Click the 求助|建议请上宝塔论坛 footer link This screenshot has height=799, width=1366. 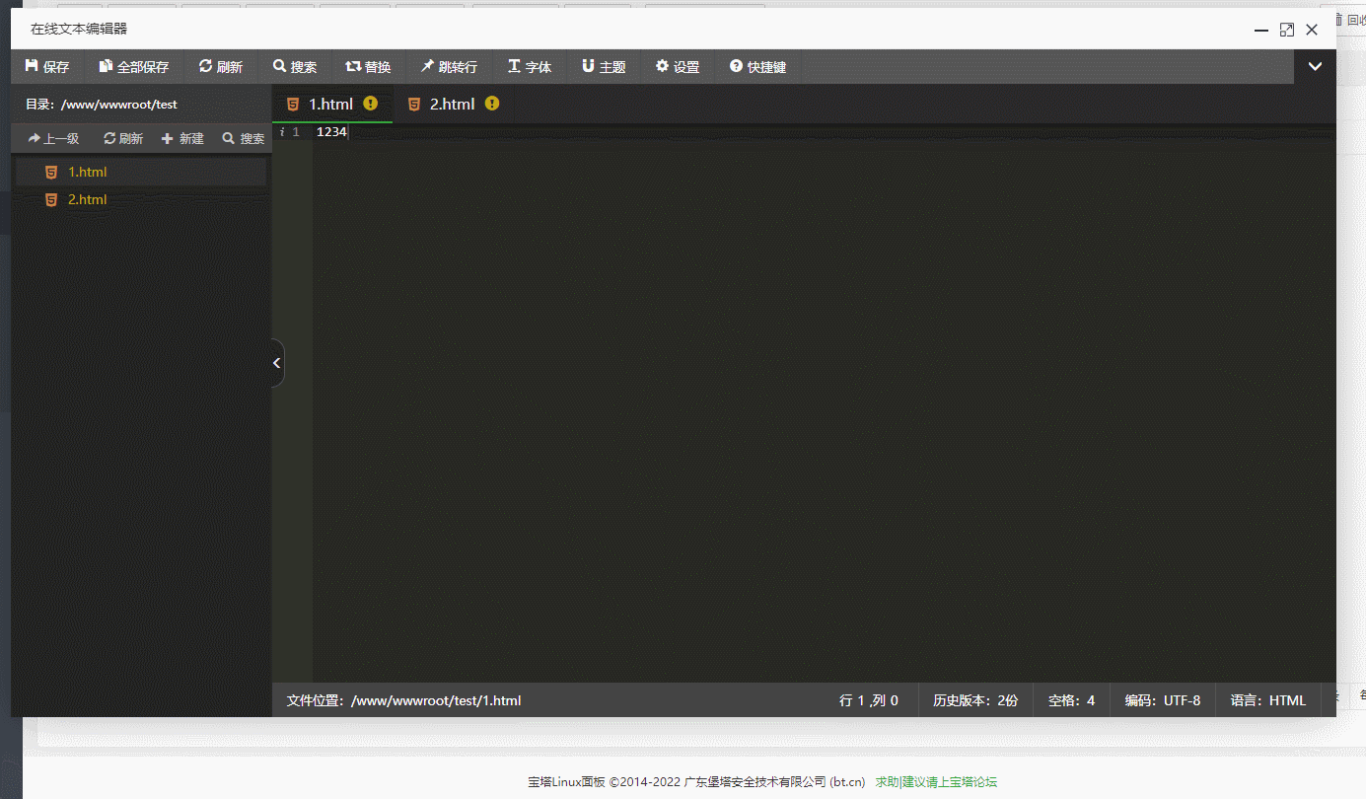936,782
